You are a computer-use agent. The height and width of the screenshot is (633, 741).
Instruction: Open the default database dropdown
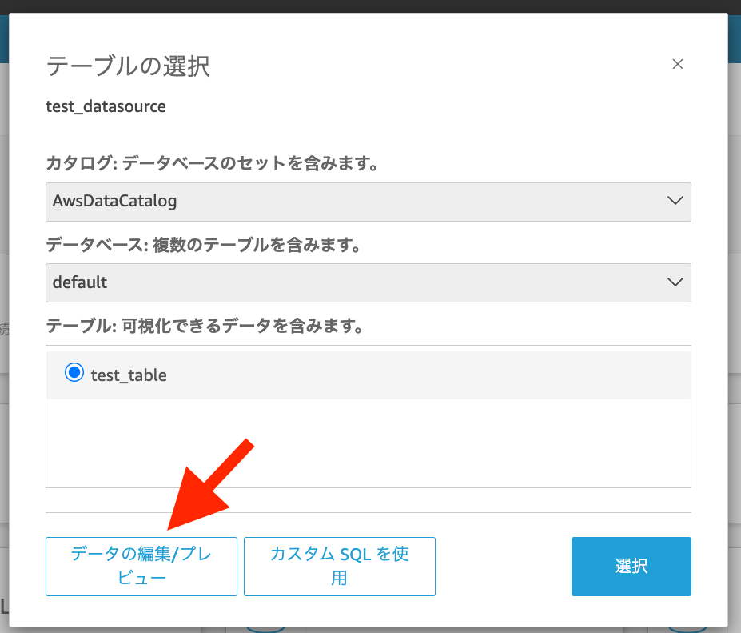369,283
